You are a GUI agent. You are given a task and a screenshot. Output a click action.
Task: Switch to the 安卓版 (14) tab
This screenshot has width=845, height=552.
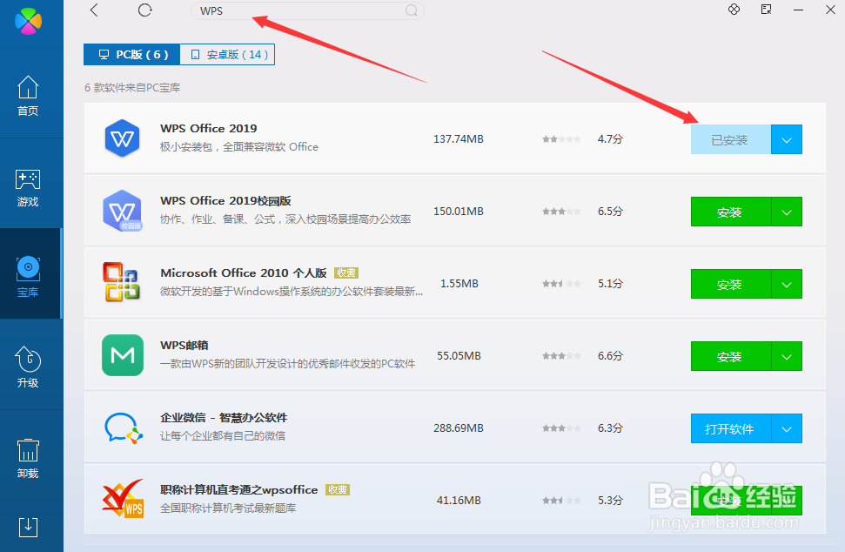pyautogui.click(x=227, y=55)
